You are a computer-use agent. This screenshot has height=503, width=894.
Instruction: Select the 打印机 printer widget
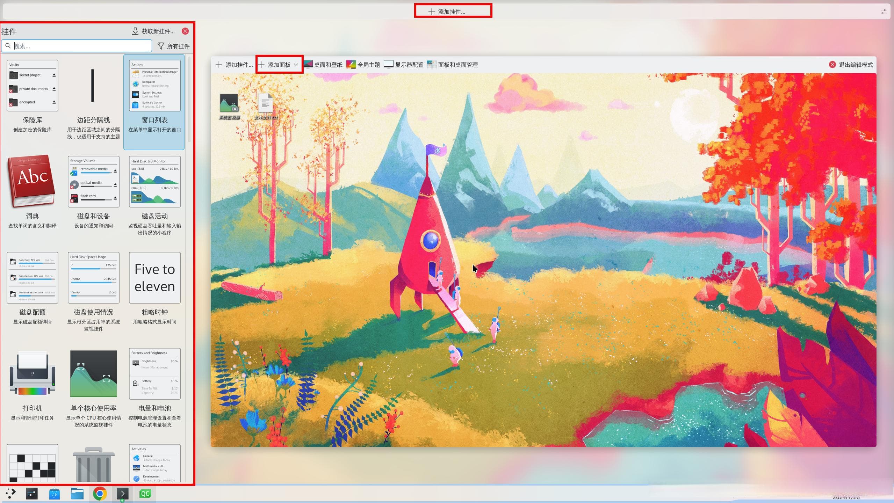pos(32,389)
